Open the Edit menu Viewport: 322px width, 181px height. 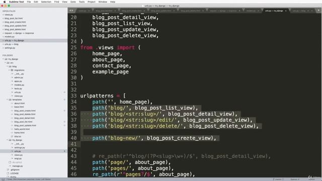tap(36, 2)
